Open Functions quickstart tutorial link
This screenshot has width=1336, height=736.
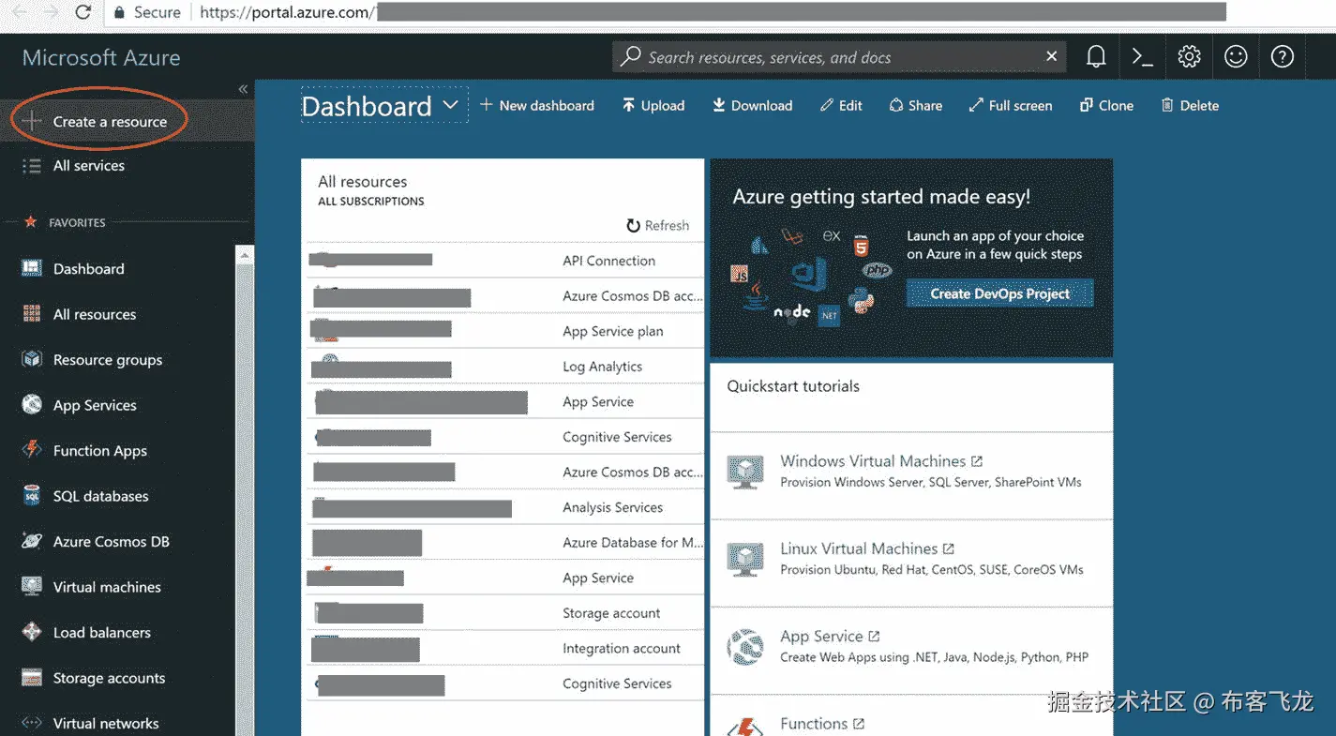tap(822, 724)
